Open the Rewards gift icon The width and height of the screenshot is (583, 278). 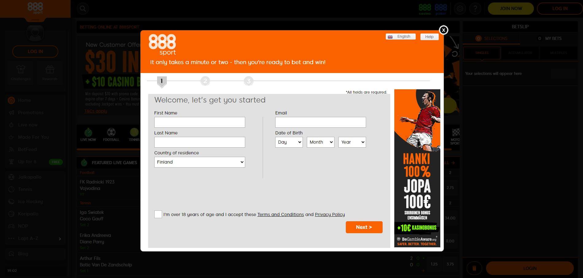(x=49, y=73)
